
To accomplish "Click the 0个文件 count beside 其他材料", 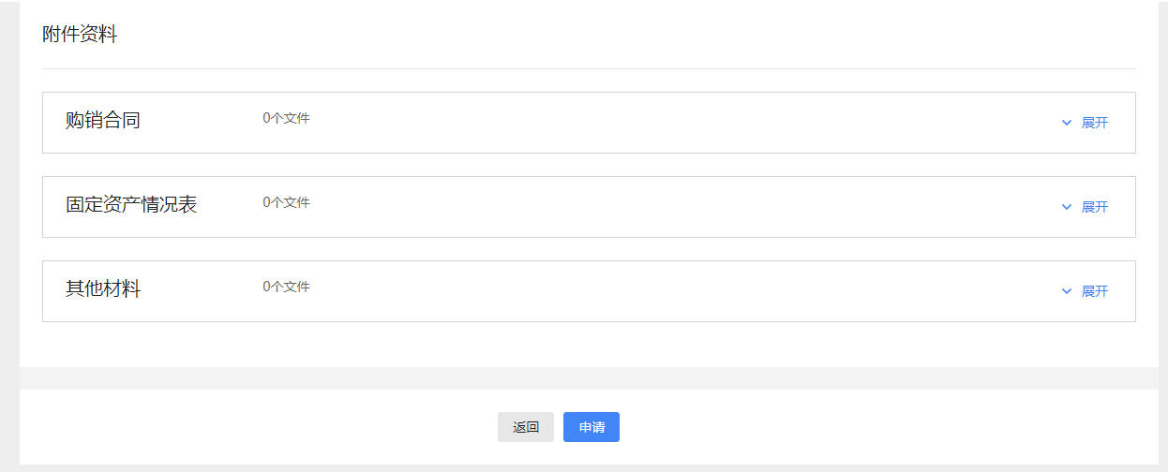I will tap(286, 287).
